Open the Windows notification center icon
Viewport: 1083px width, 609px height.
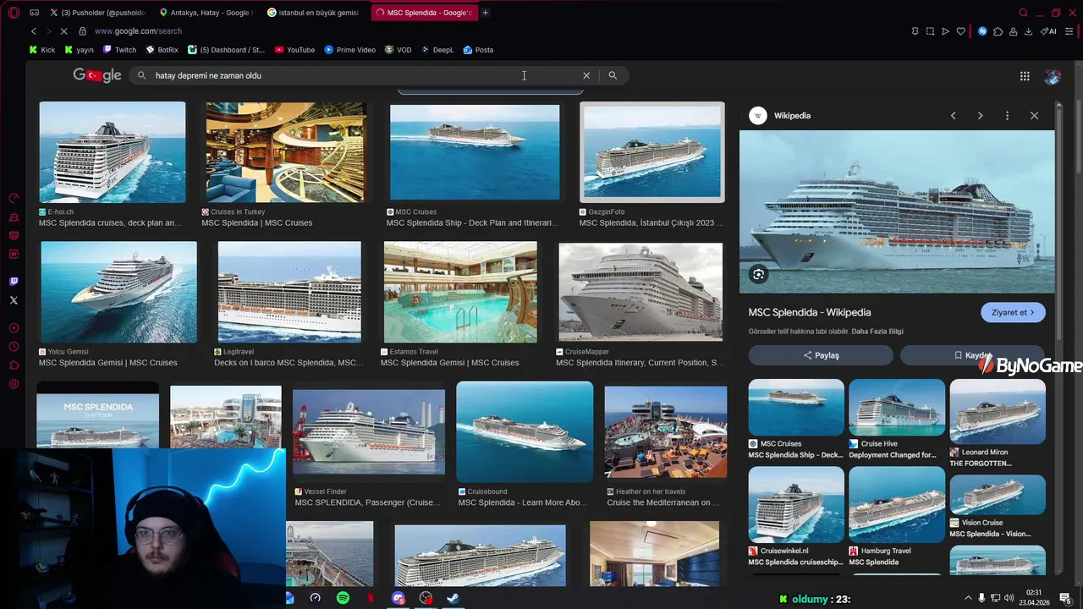point(1065,599)
